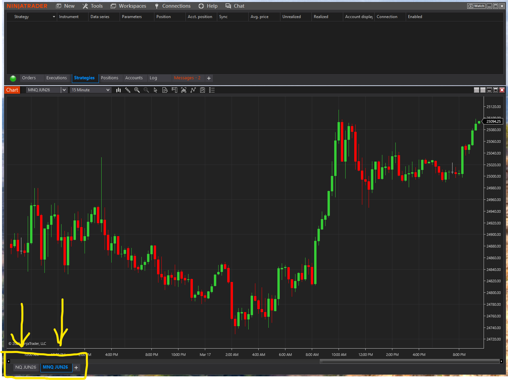Toggle the Enabled column header
The height and width of the screenshot is (380, 508).
[415, 16]
